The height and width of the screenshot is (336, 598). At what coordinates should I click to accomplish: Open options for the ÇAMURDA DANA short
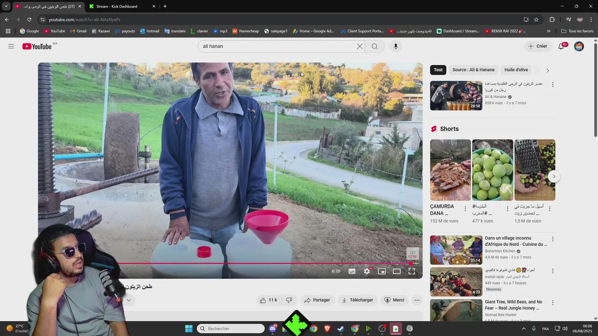pyautogui.click(x=465, y=209)
